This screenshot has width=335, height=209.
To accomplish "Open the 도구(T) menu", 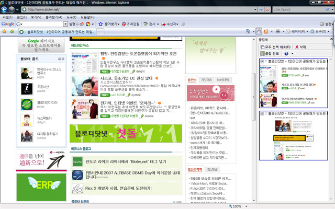I will coord(71,17).
